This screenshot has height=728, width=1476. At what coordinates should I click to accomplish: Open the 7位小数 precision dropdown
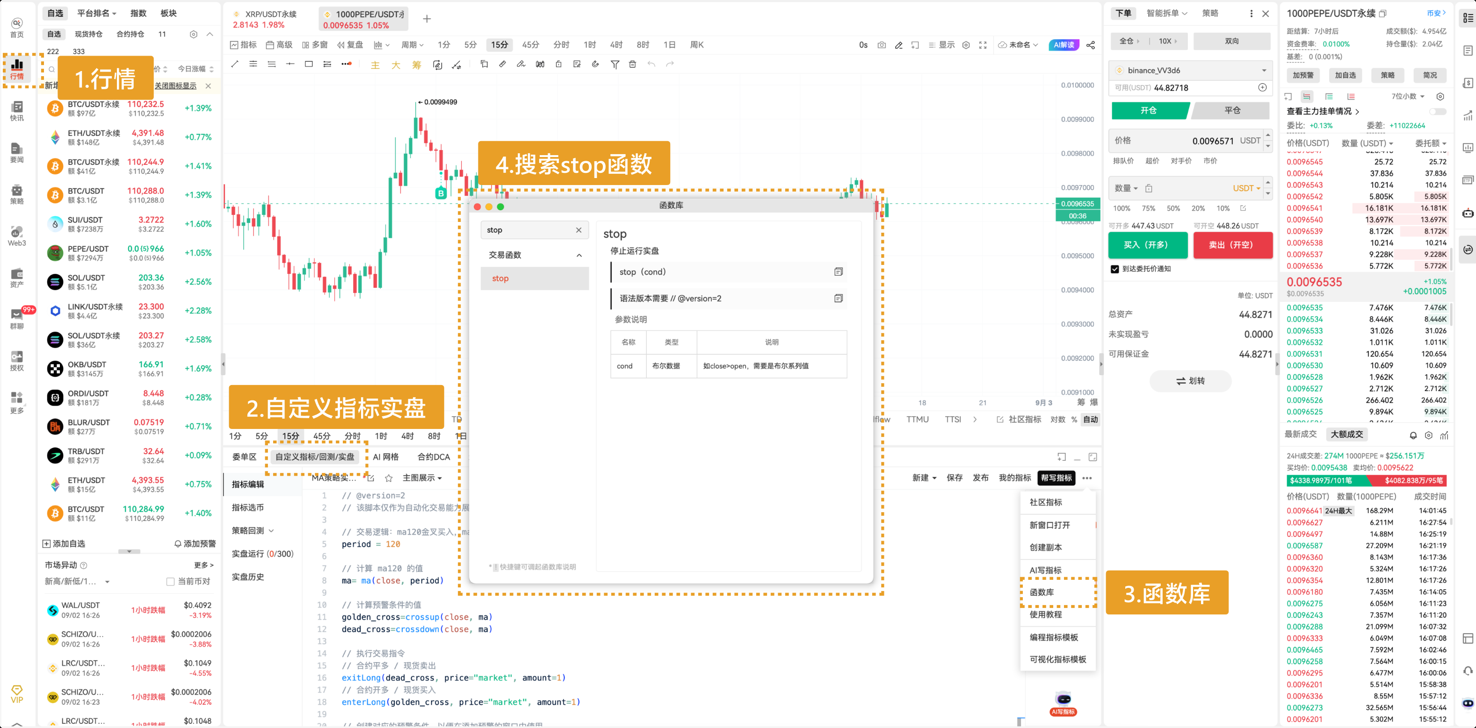(x=1408, y=96)
